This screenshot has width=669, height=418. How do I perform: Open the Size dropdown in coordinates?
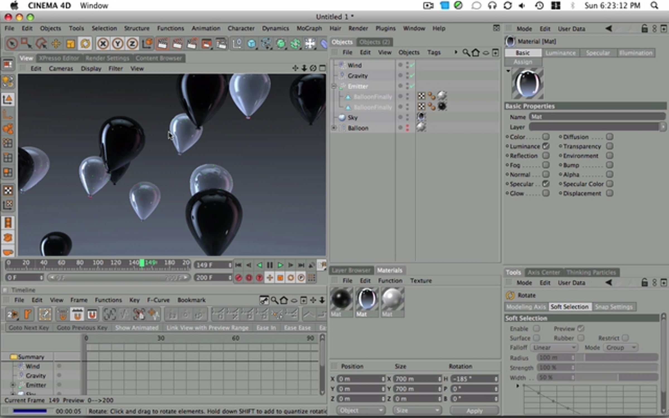click(x=417, y=410)
